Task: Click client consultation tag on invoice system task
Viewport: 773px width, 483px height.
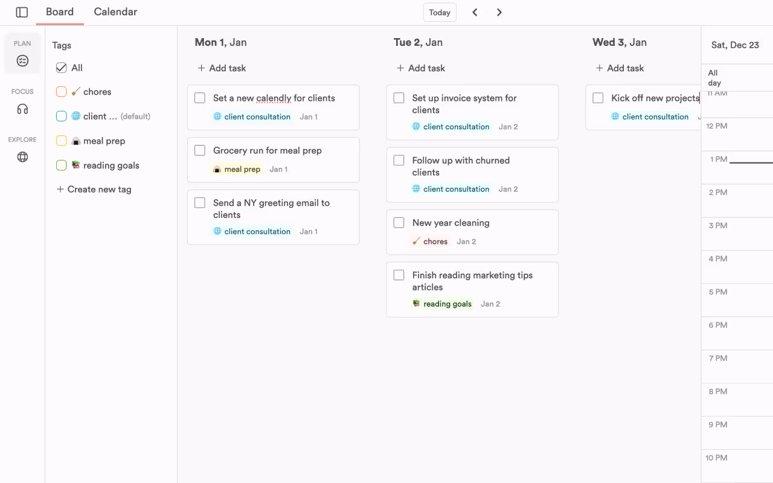Action: coord(451,127)
